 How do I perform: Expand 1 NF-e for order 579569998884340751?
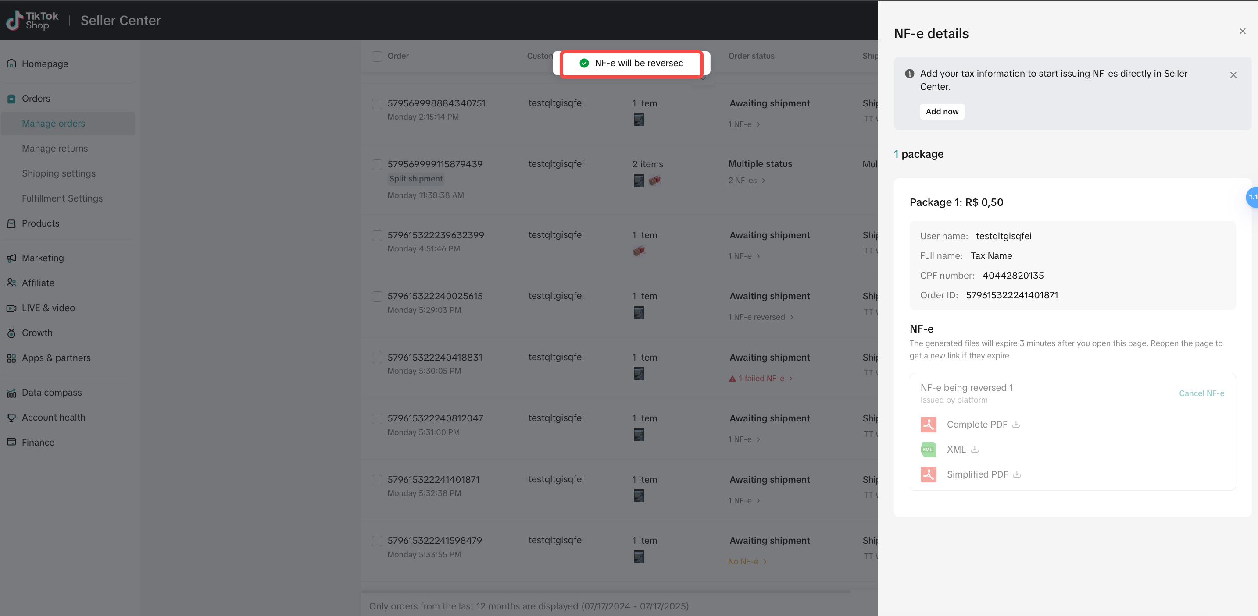[x=744, y=124]
